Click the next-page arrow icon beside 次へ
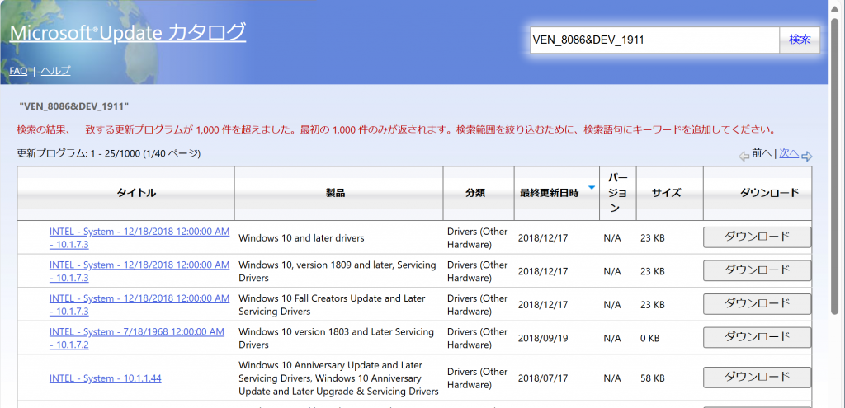The image size is (845, 408). point(806,157)
